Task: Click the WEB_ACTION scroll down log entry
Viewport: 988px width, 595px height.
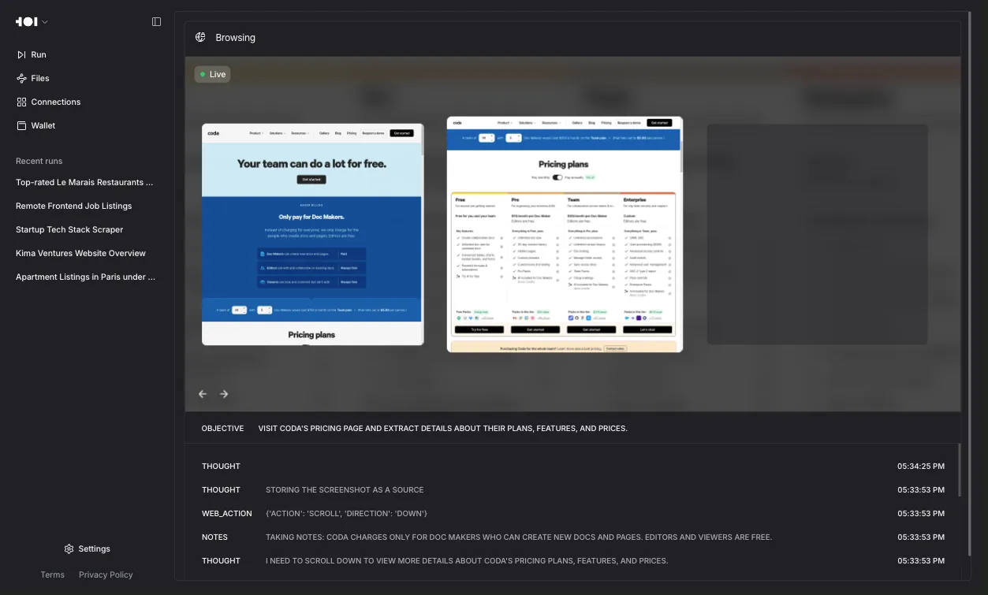Action: (x=346, y=514)
